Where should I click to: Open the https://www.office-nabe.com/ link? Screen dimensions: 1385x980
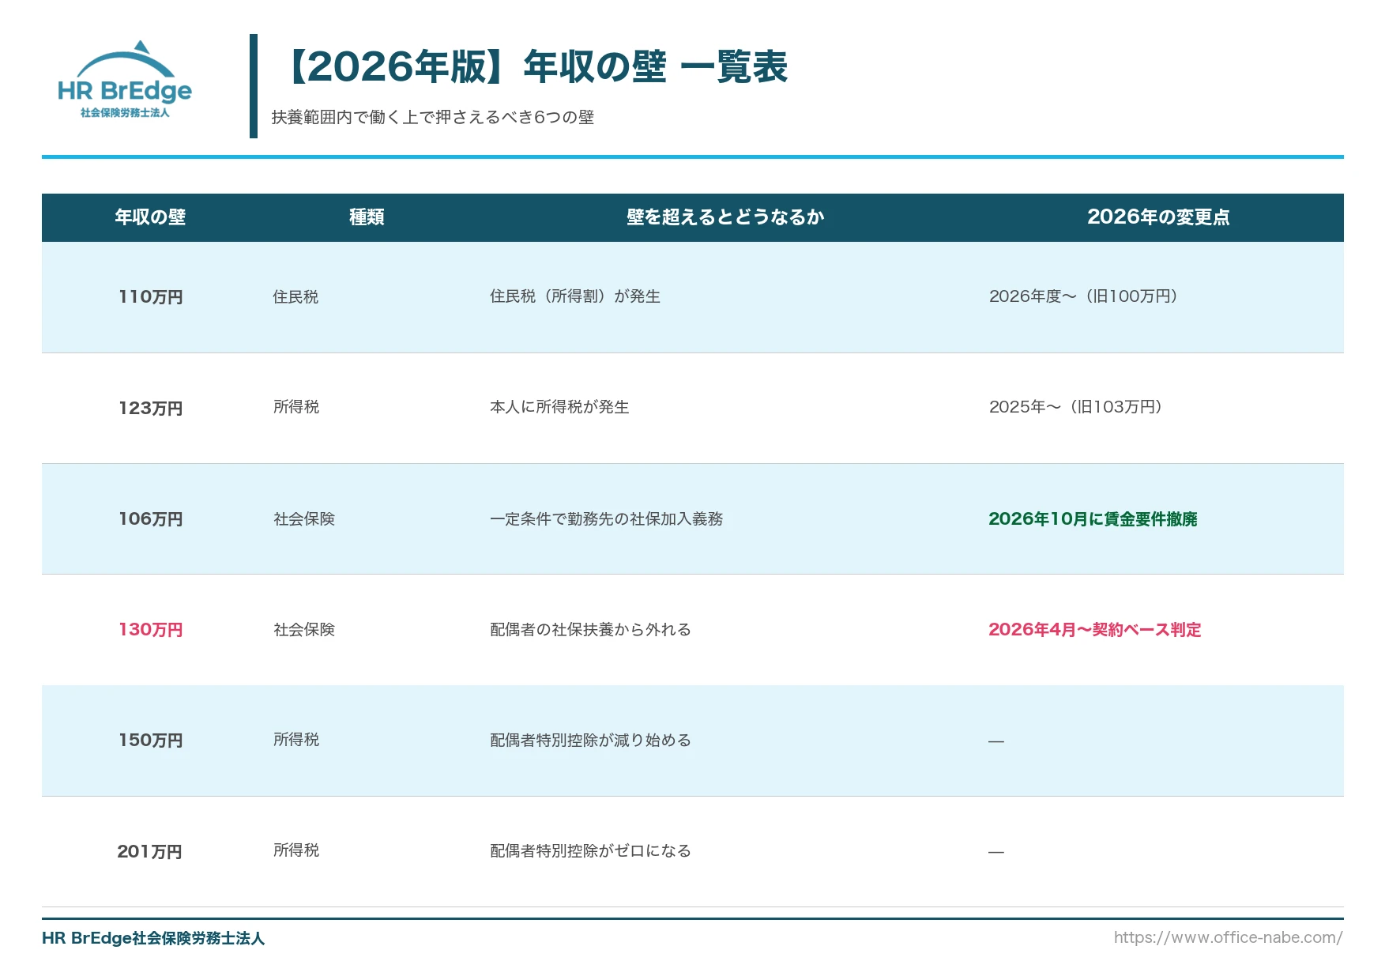tap(1229, 937)
